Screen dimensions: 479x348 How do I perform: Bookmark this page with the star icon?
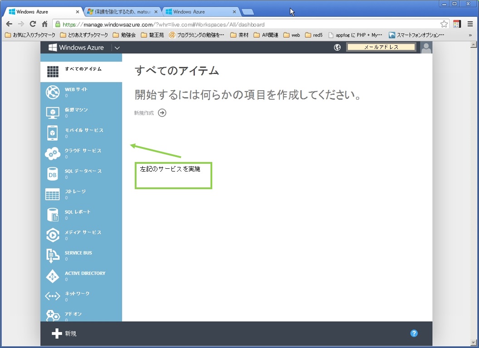click(444, 24)
